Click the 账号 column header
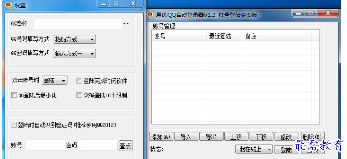The image size is (347, 159). (179, 36)
